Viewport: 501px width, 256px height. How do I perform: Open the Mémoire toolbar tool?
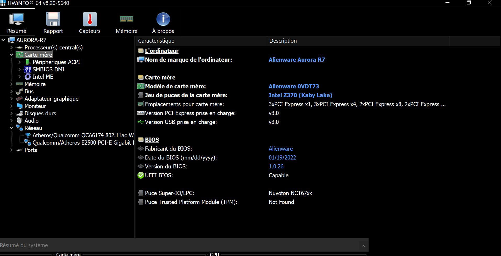(x=126, y=23)
